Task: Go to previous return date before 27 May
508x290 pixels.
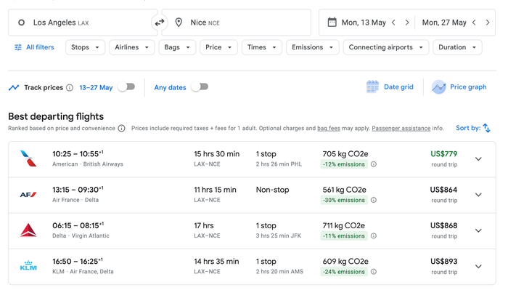Action: click(474, 23)
